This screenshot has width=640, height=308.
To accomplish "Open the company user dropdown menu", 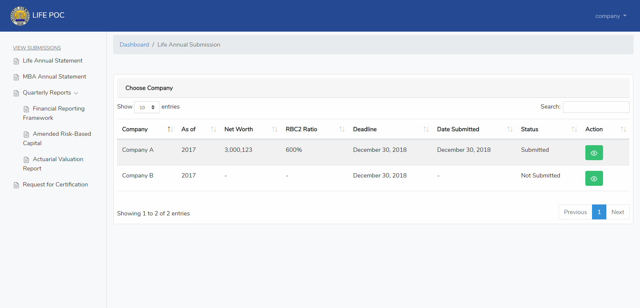I will [x=611, y=16].
